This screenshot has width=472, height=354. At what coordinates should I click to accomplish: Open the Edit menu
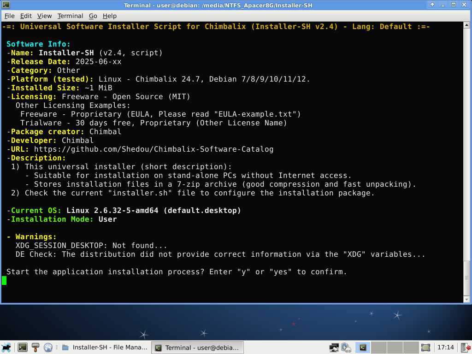click(26, 16)
